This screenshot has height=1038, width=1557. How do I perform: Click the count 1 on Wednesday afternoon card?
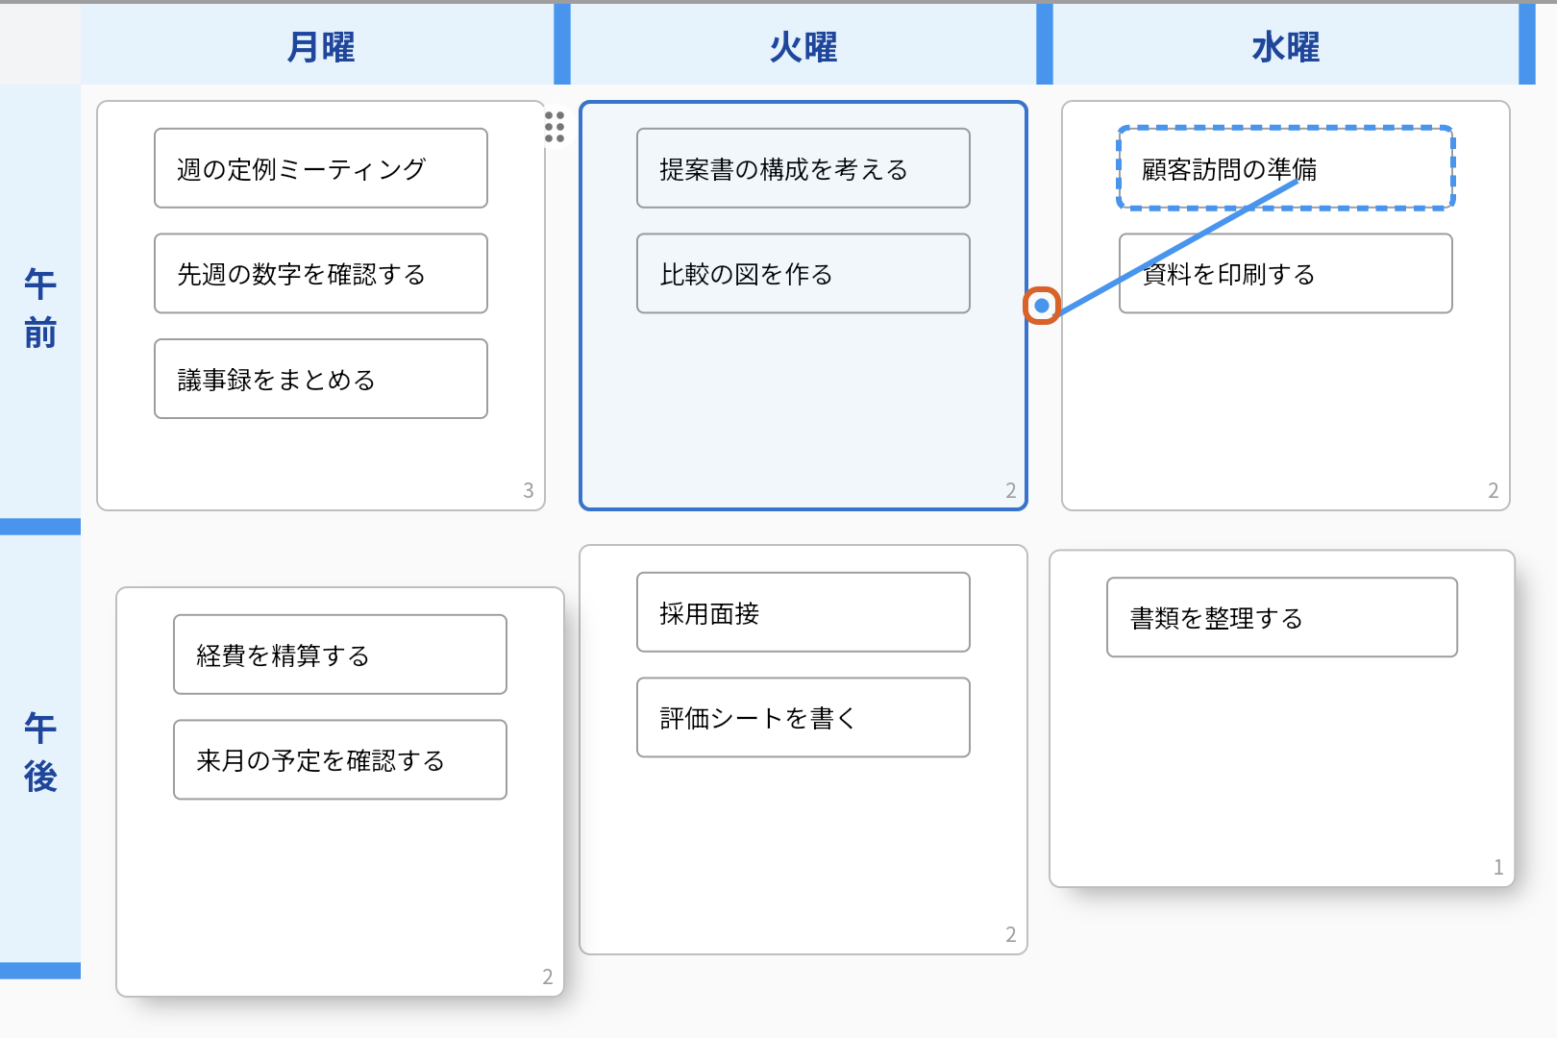[x=1498, y=867]
